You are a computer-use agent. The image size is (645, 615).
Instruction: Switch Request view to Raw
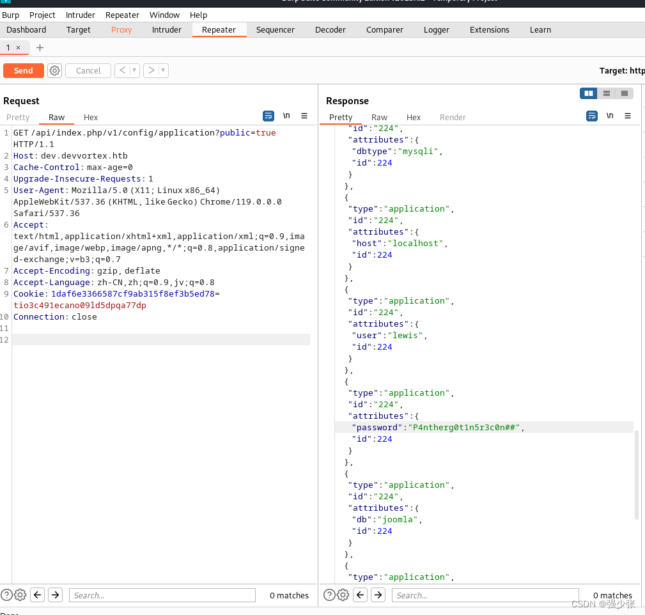click(56, 117)
